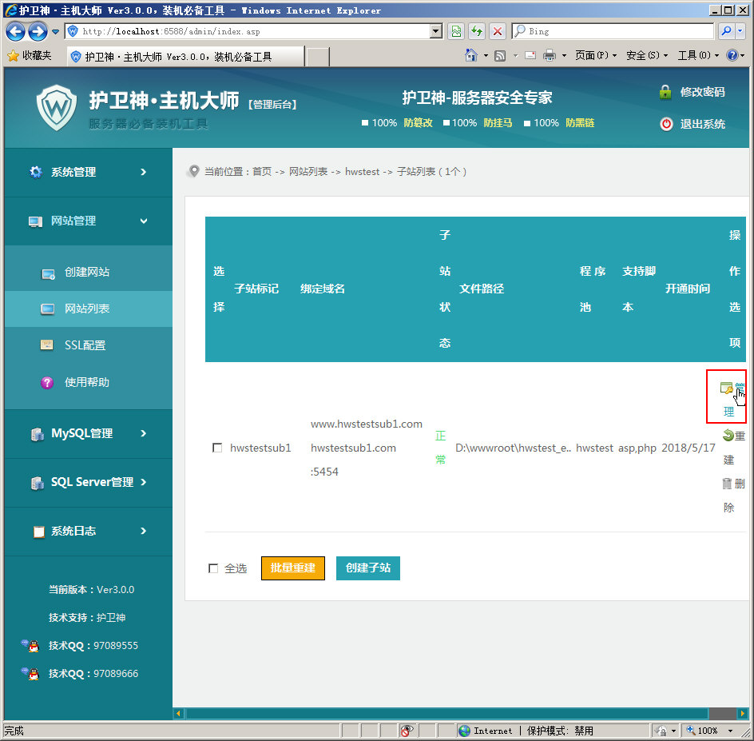Expand the SQL Server管理 section
This screenshot has width=754, height=741.
(x=88, y=482)
